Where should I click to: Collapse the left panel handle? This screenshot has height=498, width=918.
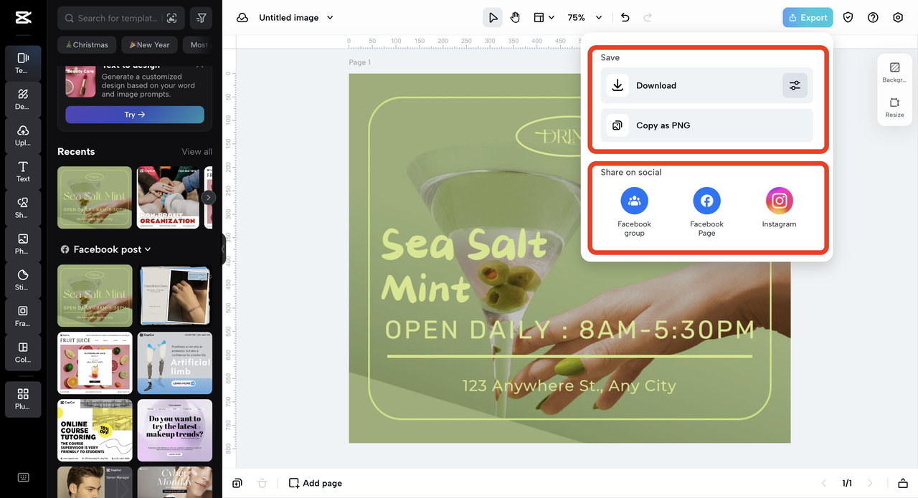(x=223, y=249)
